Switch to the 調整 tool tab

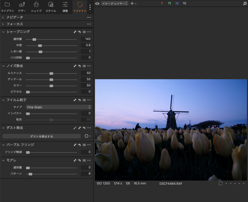point(65,7)
